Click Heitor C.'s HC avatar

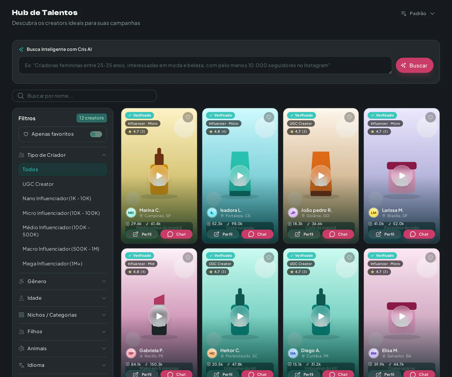pyautogui.click(x=212, y=353)
